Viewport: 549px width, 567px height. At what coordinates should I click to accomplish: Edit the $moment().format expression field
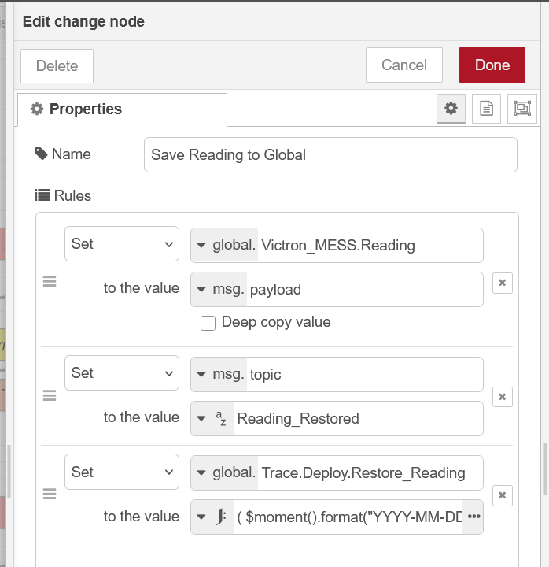click(348, 517)
